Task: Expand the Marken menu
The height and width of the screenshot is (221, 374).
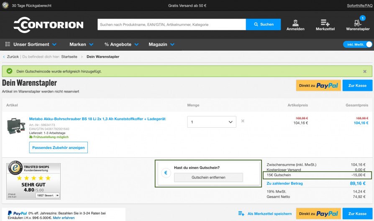Action: (81, 44)
